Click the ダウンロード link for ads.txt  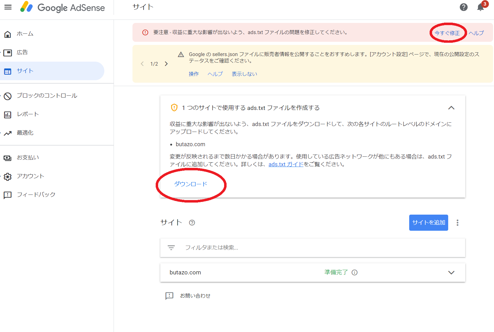(190, 184)
